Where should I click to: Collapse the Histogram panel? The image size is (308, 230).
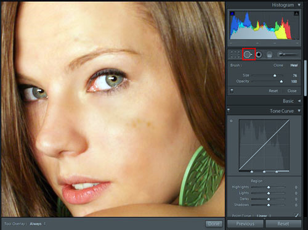tap(299, 5)
